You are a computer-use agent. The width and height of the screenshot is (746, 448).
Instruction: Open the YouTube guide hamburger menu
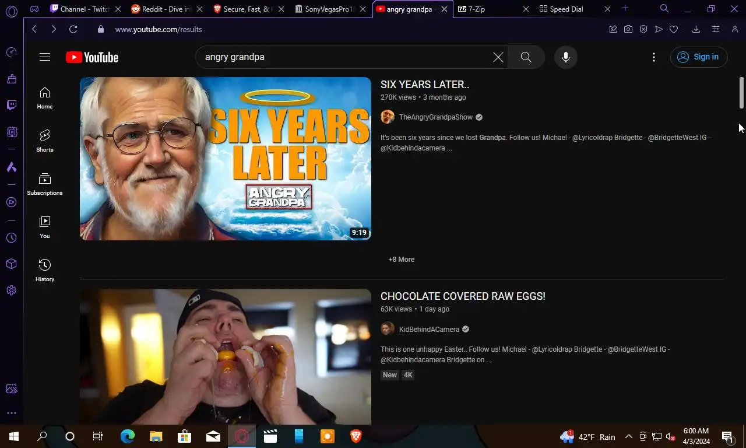point(45,57)
